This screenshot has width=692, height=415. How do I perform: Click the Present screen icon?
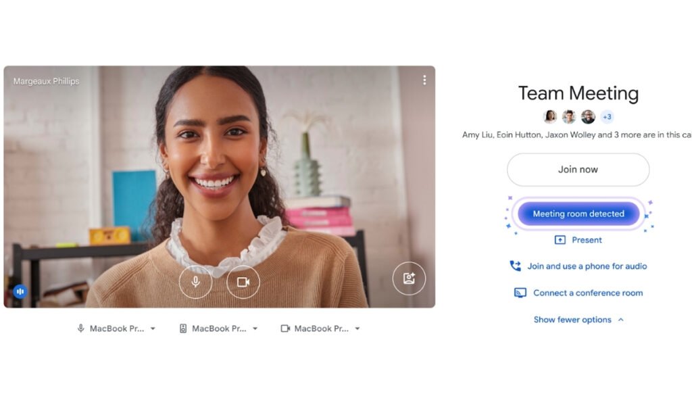(561, 239)
